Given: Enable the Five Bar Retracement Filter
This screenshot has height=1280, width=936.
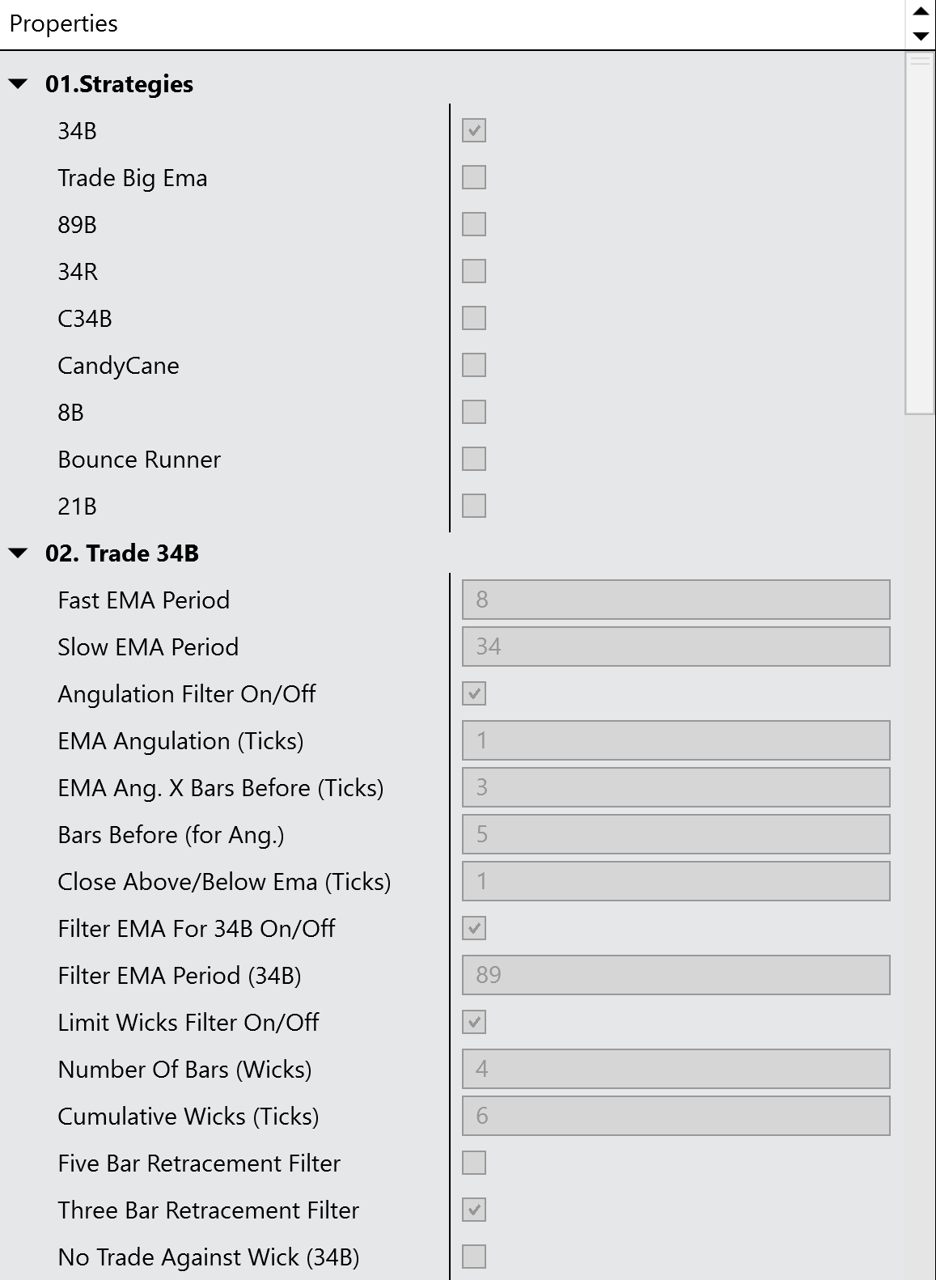Looking at the screenshot, I should [x=474, y=1163].
